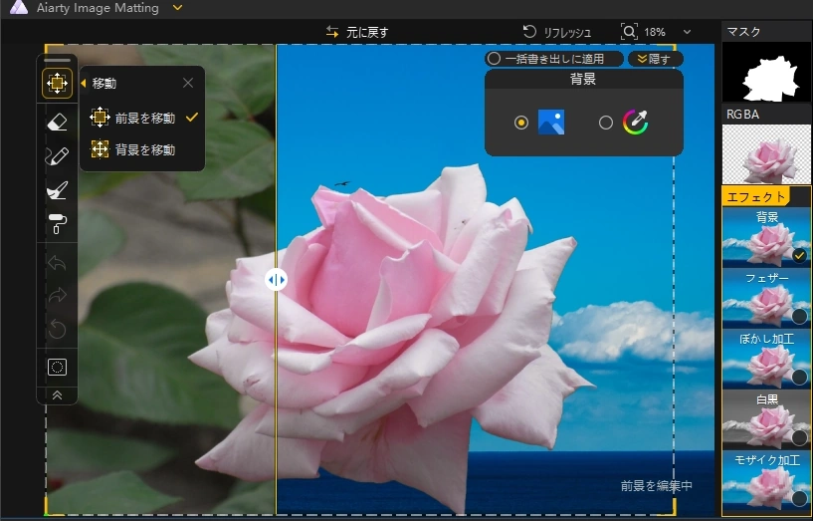Image resolution: width=813 pixels, height=521 pixels.
Task: Open the zoom percentage dropdown
Action: click(x=687, y=32)
